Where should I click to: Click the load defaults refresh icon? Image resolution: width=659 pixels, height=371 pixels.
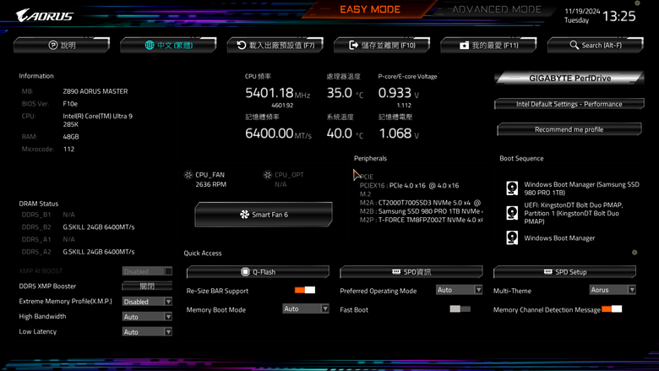point(242,45)
